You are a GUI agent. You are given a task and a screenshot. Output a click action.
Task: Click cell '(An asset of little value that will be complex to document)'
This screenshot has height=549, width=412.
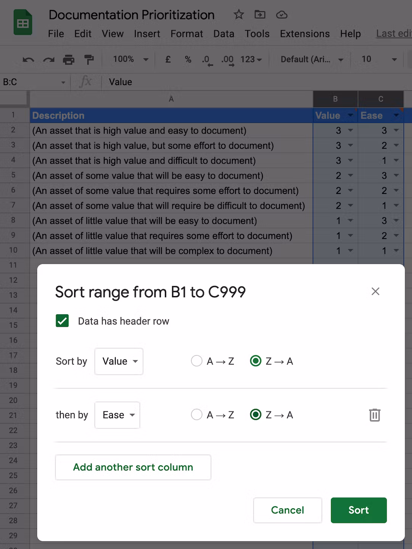171,251
